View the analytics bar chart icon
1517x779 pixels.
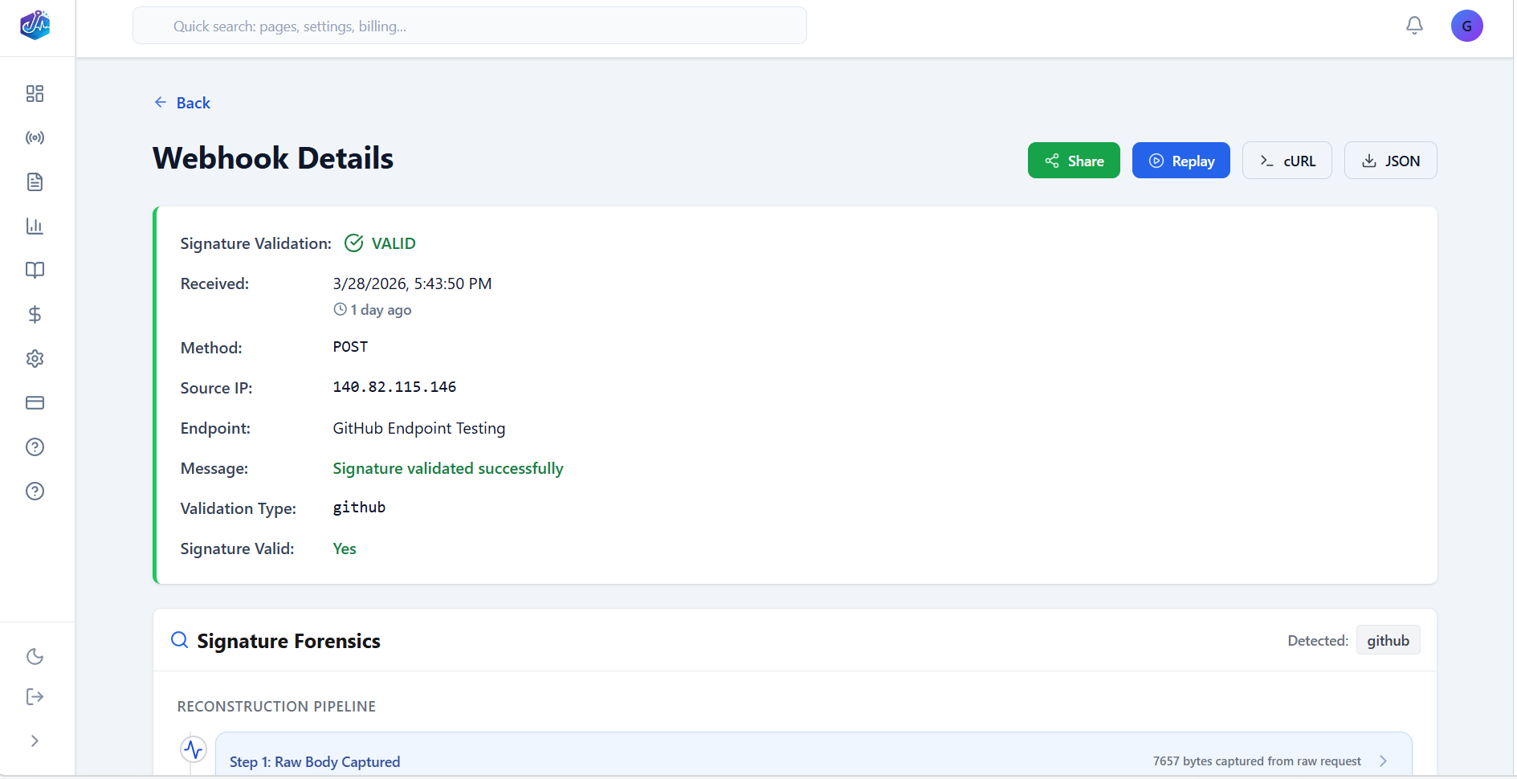(x=35, y=226)
